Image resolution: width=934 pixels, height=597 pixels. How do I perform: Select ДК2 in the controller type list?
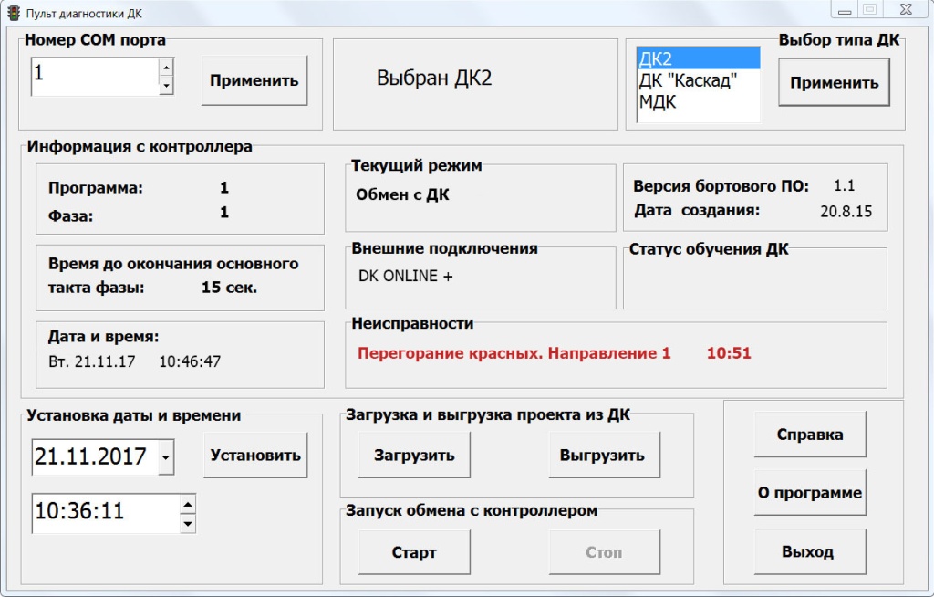click(x=698, y=59)
